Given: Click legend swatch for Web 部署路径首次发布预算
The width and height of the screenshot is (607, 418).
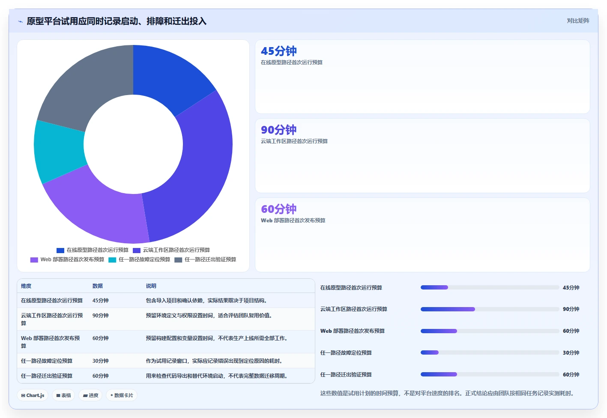Looking at the screenshot, I should pos(34,260).
